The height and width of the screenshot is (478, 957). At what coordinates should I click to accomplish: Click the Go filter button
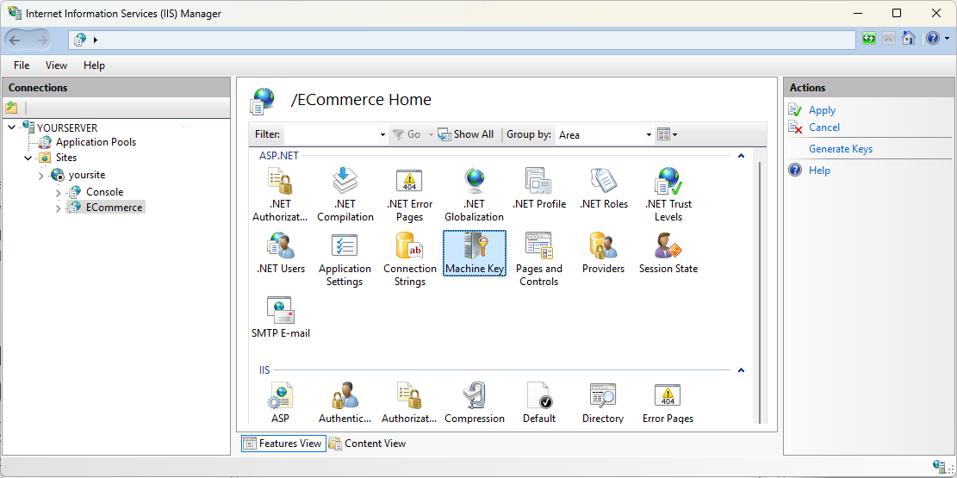point(407,134)
